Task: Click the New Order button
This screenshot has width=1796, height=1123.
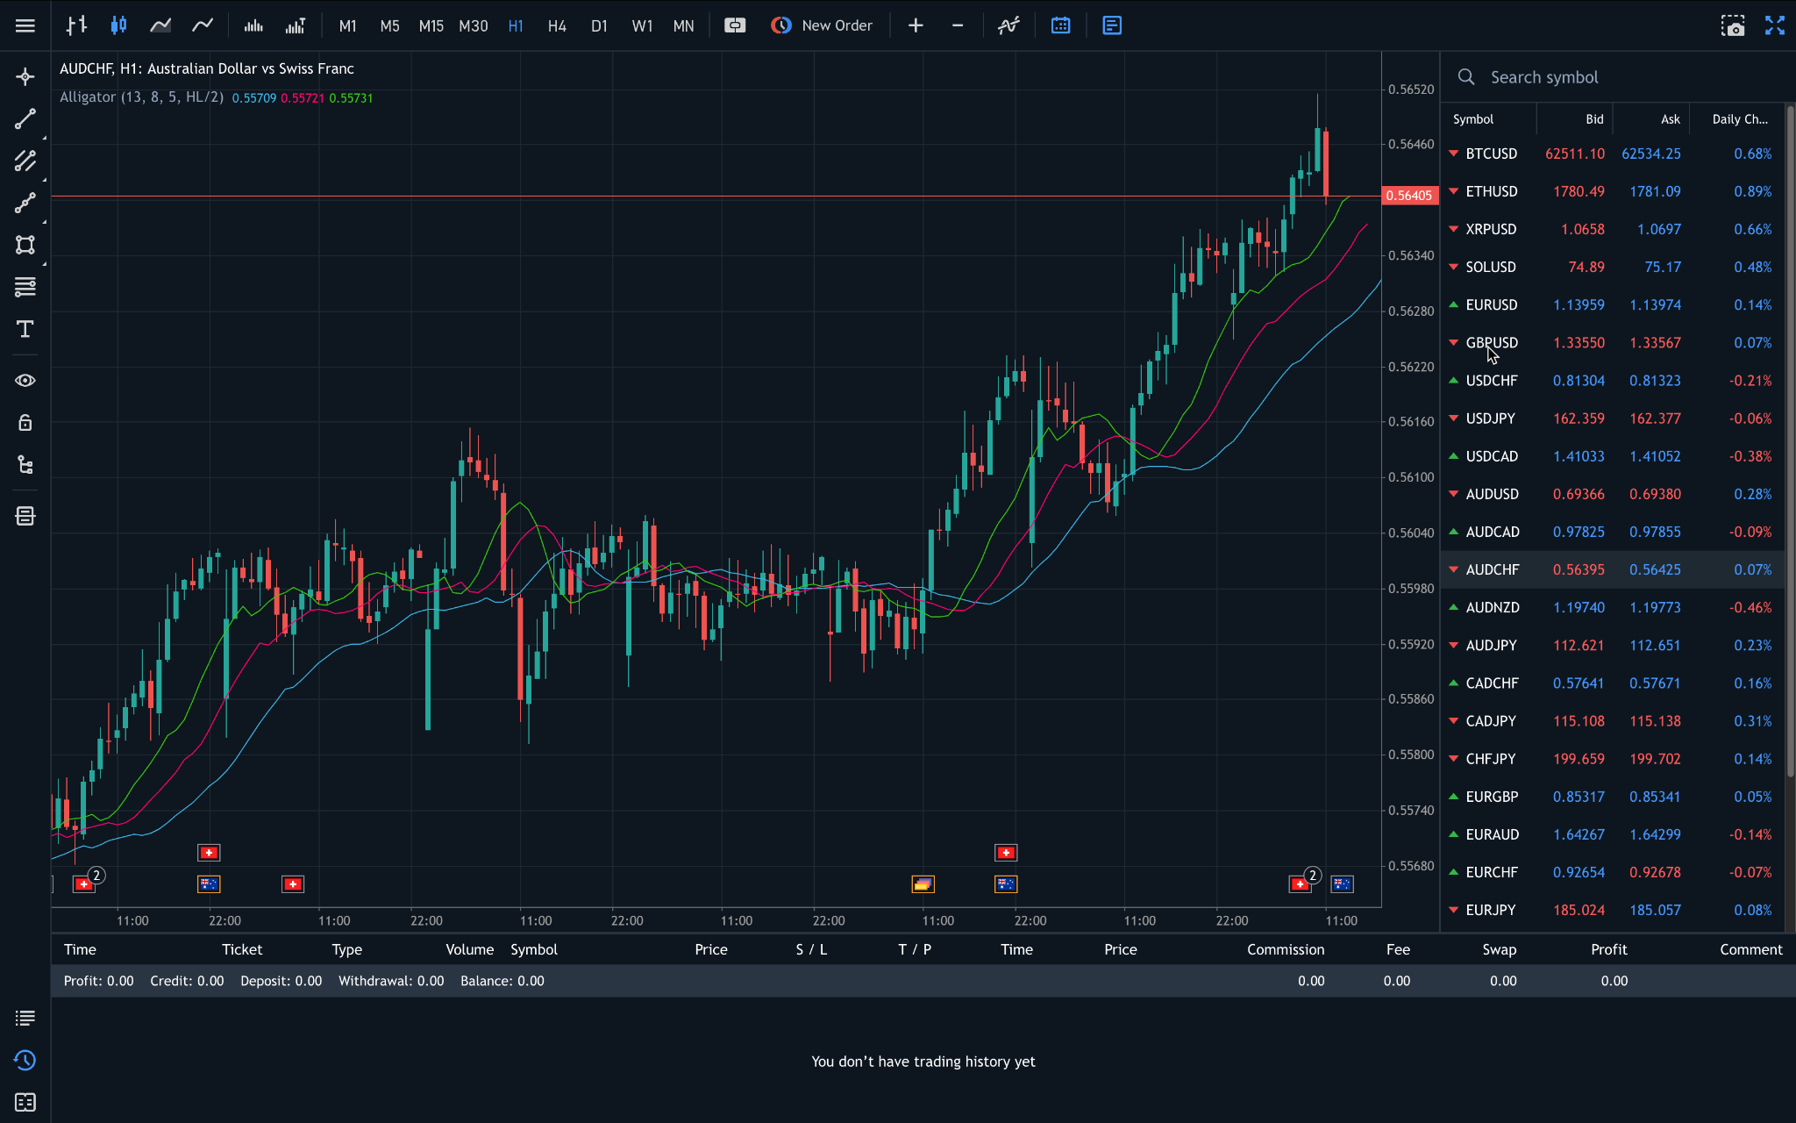Action: [822, 25]
